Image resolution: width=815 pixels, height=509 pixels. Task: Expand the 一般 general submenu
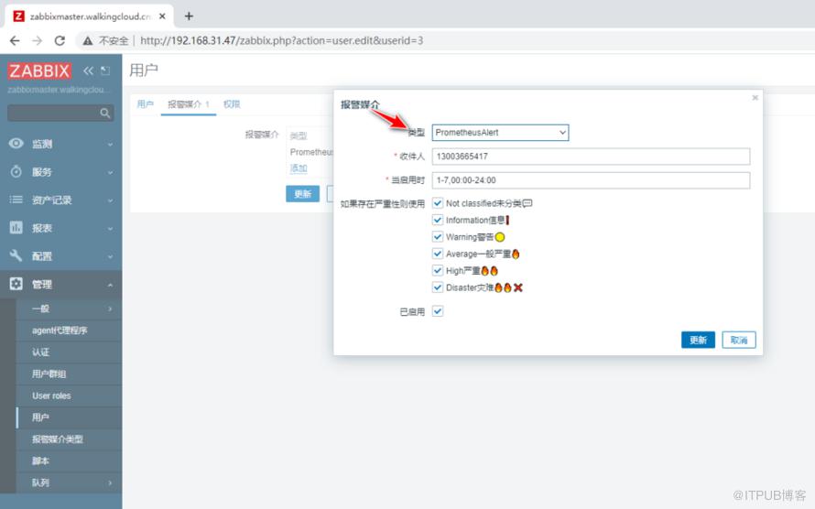(69, 309)
